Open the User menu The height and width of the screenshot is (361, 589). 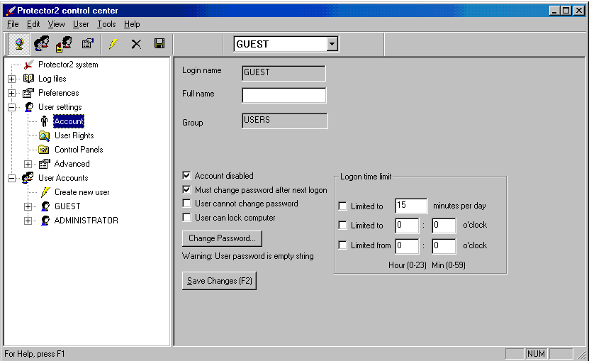pos(81,24)
